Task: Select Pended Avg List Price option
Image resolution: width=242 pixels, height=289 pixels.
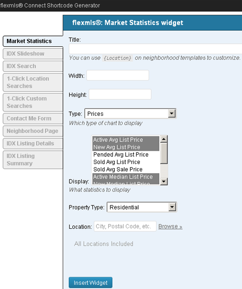Action: [x=126, y=155]
